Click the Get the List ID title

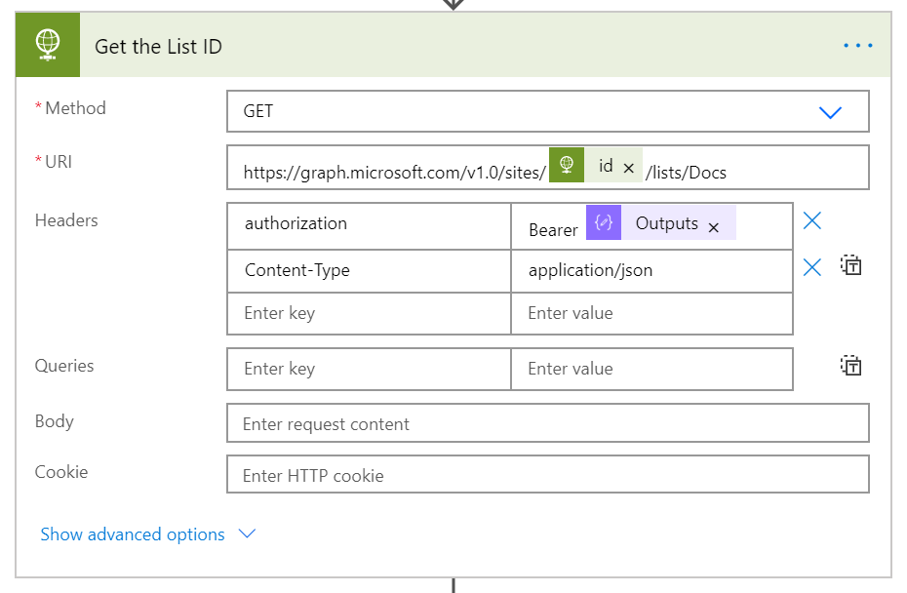coord(159,46)
